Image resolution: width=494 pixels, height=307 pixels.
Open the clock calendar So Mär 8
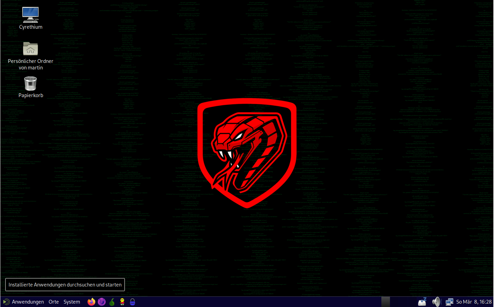coord(474,302)
